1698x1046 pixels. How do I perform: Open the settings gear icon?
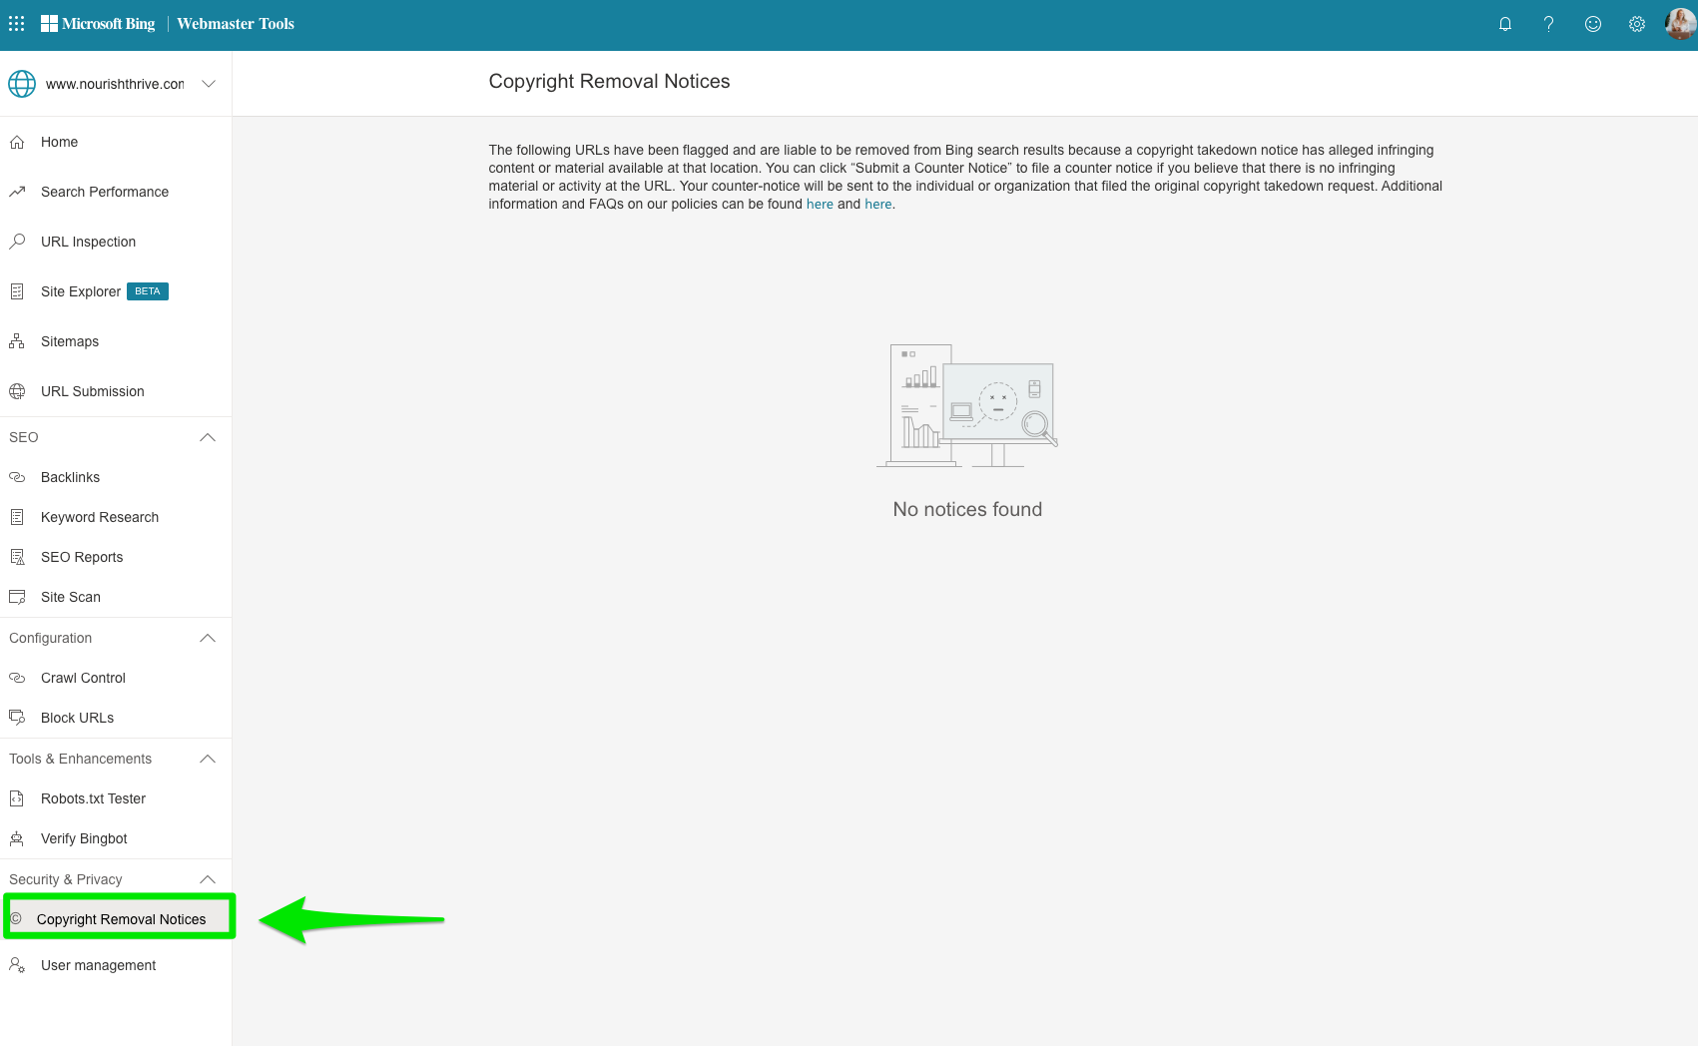tap(1636, 23)
